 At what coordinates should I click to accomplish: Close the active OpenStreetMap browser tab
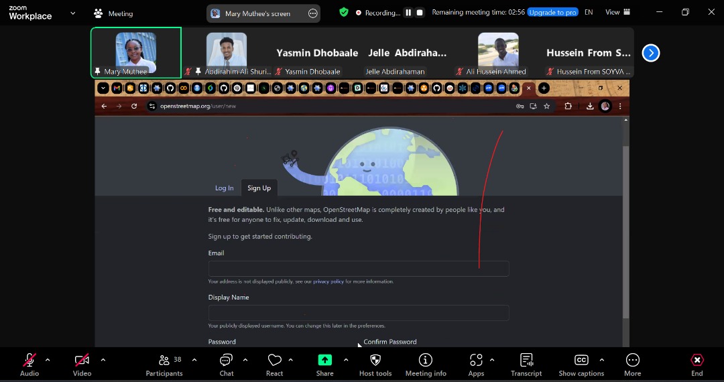[x=529, y=88]
